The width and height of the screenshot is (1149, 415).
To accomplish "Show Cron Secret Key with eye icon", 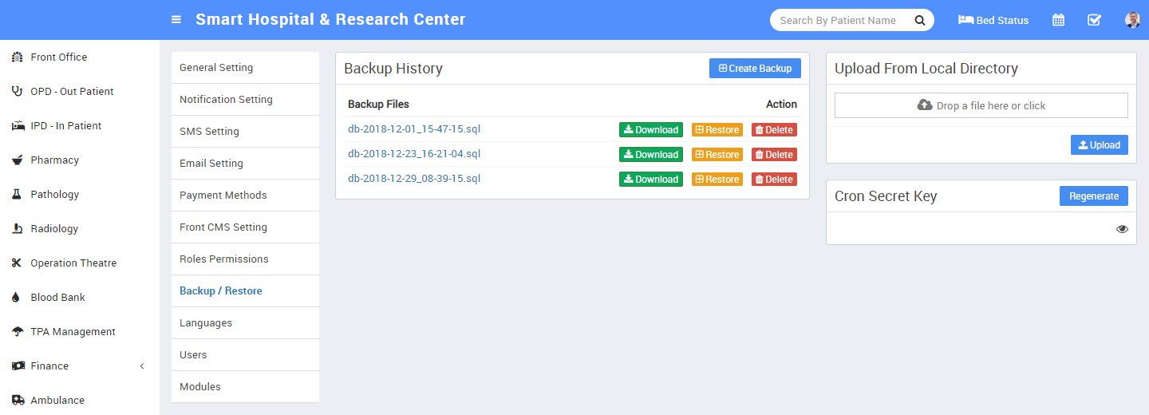I will point(1122,229).
